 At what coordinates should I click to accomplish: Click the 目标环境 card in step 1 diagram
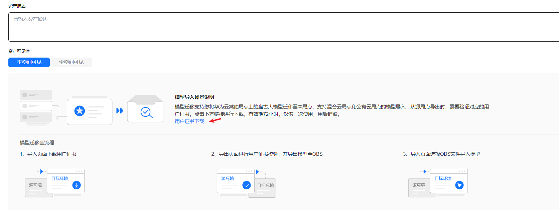tap(65, 181)
